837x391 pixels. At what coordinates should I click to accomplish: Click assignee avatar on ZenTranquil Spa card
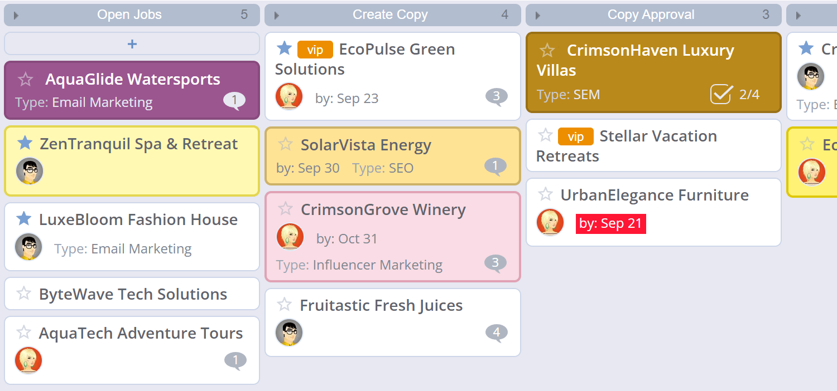29,171
